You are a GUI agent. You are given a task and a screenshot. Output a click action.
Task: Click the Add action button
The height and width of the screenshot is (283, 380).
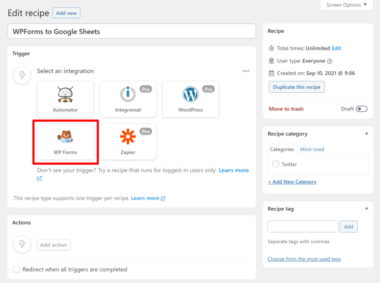tap(53, 245)
